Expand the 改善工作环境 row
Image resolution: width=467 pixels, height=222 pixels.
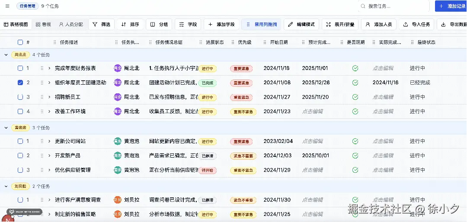click(x=49, y=111)
